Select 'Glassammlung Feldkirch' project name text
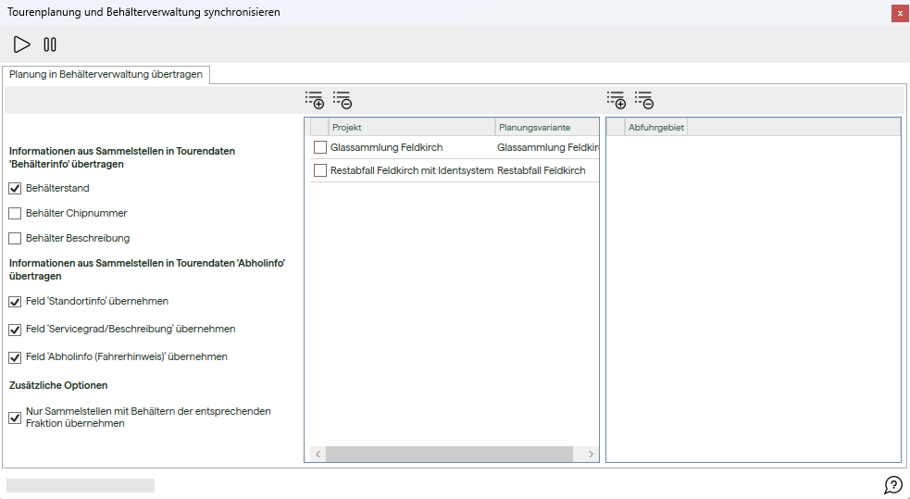The height and width of the screenshot is (499, 910). (387, 147)
